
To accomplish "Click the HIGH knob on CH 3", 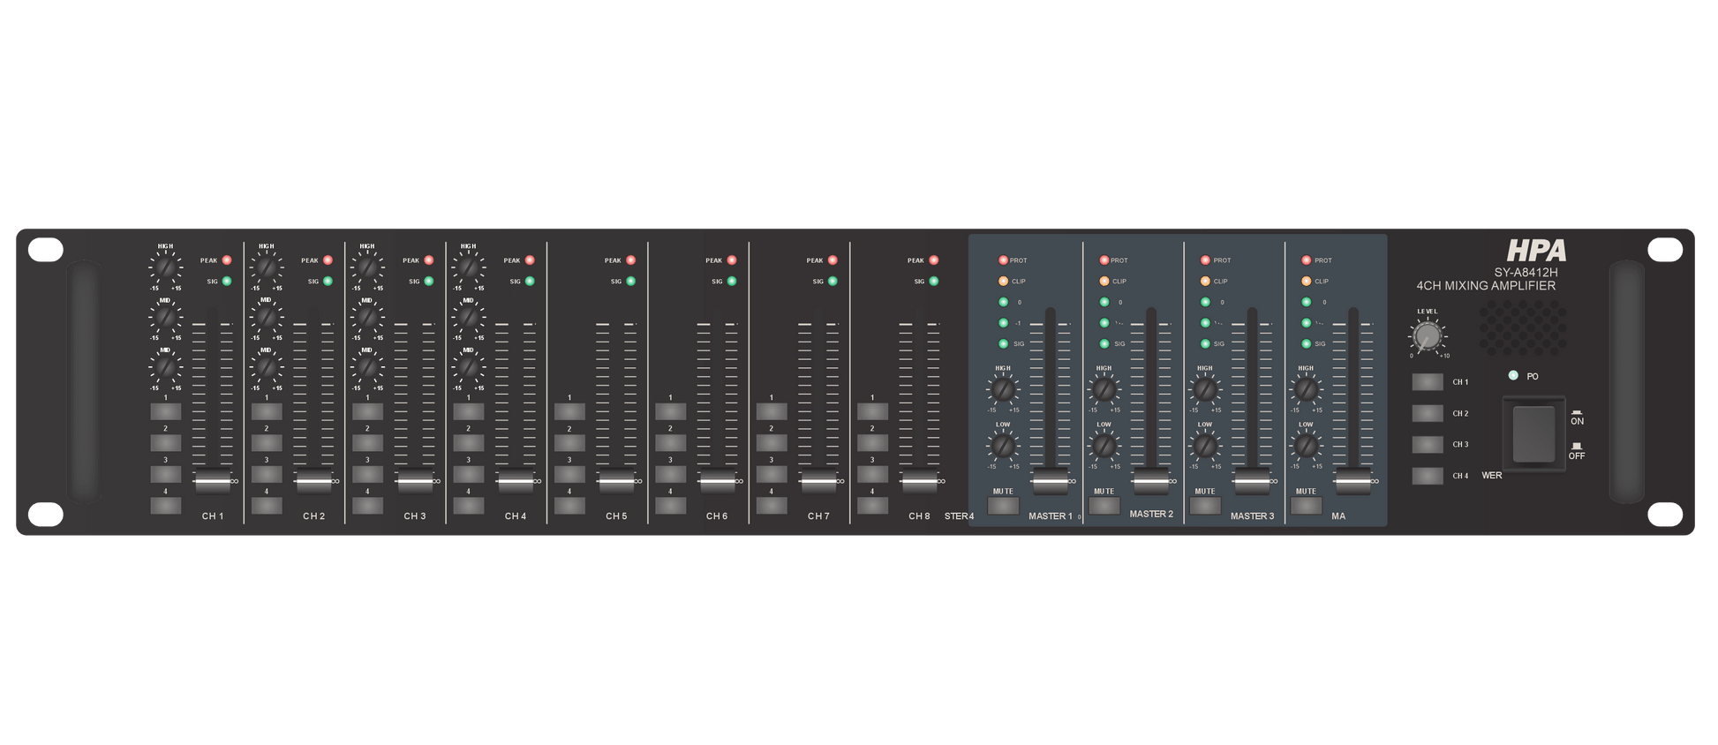I will [x=367, y=267].
